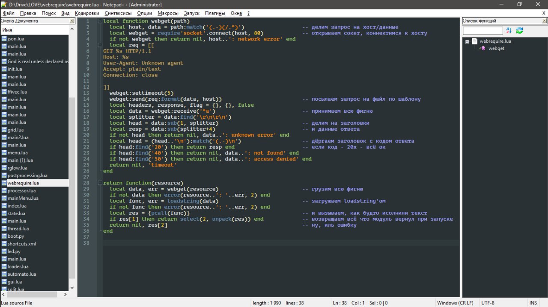Click the webrequire.lua file icon in function tree

[x=474, y=41]
